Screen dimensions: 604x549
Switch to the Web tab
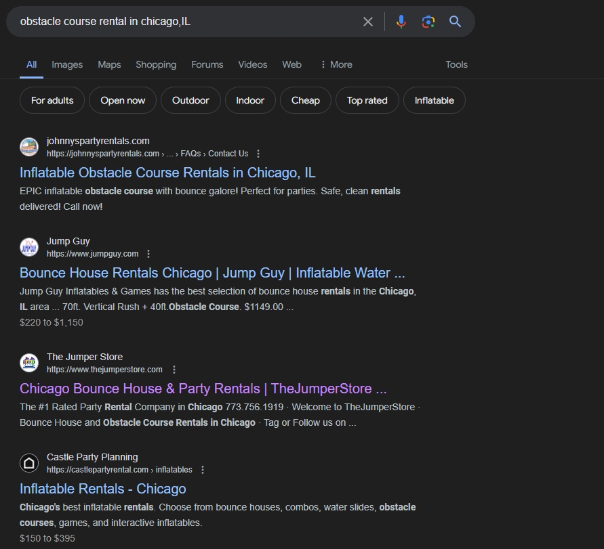[291, 64]
